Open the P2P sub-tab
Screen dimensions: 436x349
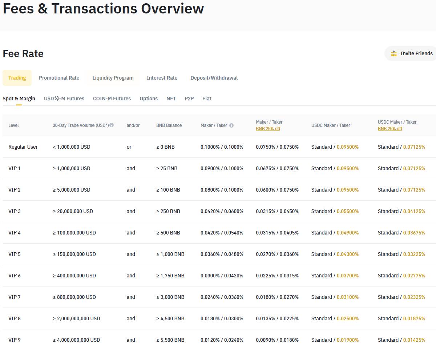pyautogui.click(x=189, y=99)
